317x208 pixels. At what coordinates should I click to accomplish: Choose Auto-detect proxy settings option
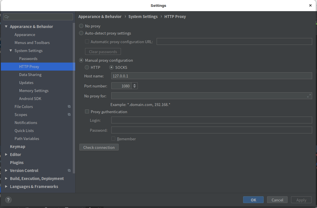(x=81, y=33)
